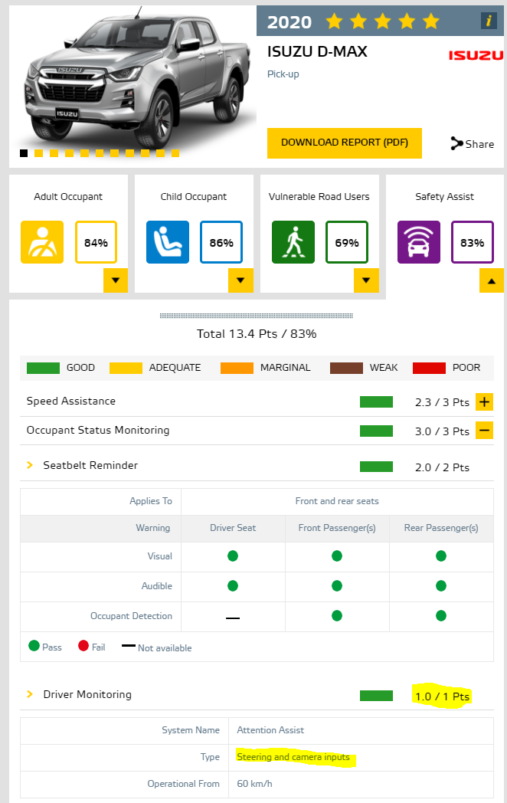Click the Not available legend dash

click(129, 645)
